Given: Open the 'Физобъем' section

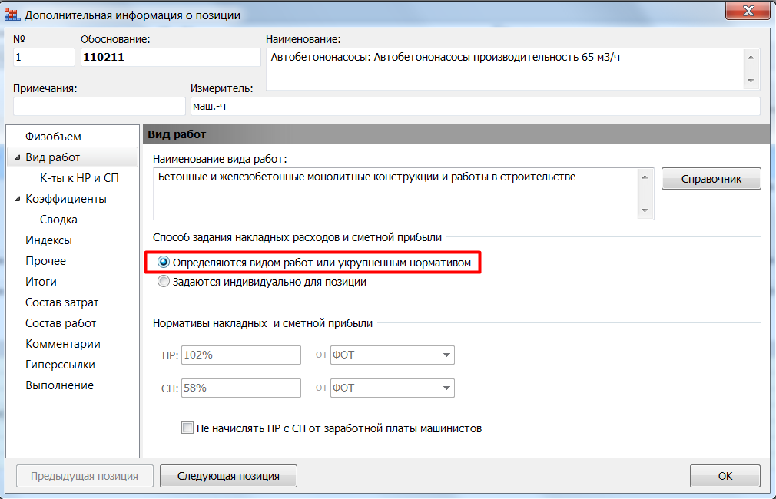Looking at the screenshot, I should tap(53, 137).
